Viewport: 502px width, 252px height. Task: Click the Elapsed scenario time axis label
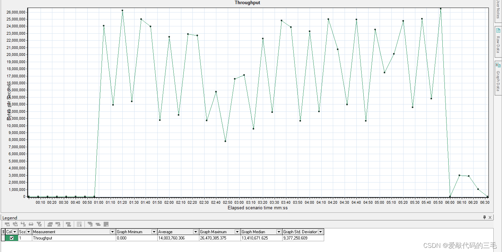(258, 208)
